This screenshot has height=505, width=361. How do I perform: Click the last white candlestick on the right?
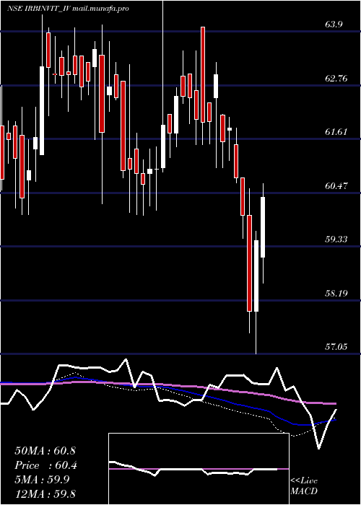(x=263, y=227)
